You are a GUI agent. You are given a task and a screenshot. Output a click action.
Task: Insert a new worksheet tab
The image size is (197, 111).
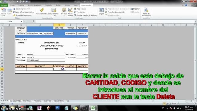tap(68, 101)
